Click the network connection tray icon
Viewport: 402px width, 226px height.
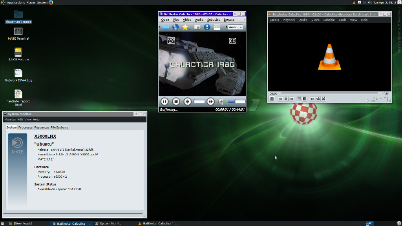click(x=359, y=2)
